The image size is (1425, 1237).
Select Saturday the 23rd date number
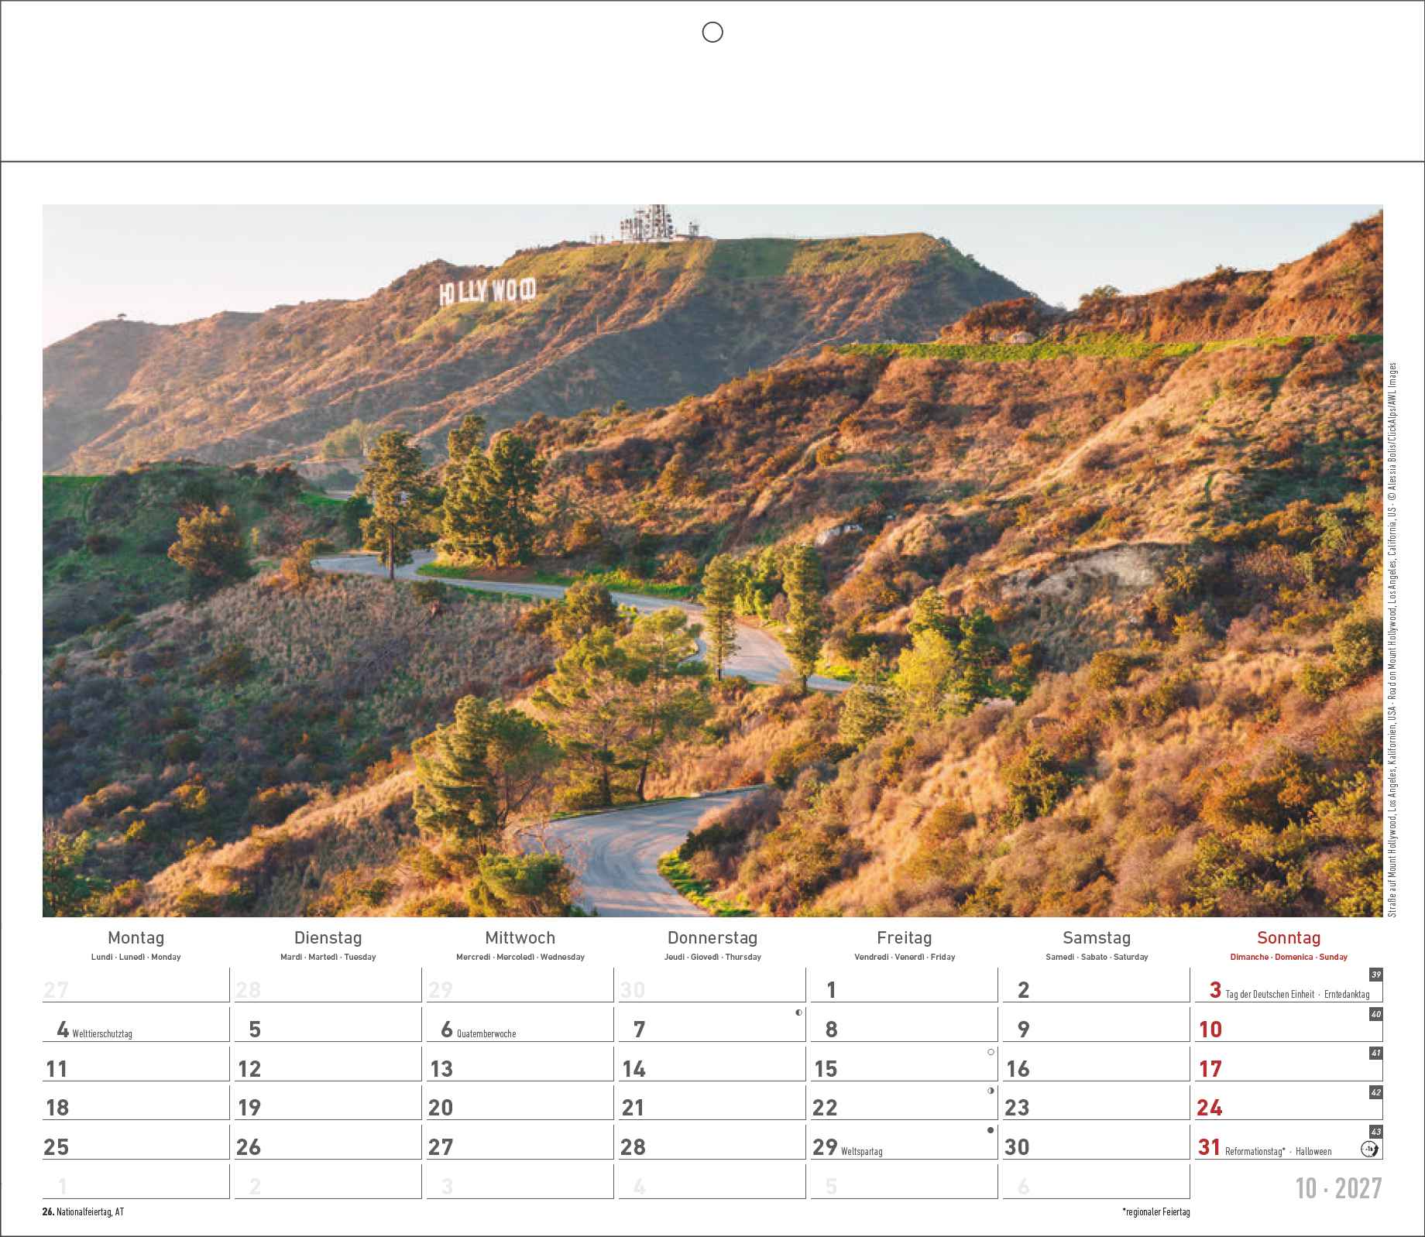pos(1017,1108)
